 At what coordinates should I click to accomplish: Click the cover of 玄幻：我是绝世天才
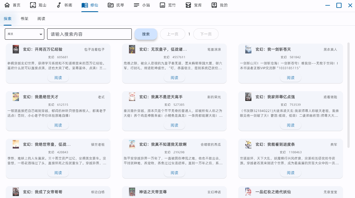coord(16,97)
